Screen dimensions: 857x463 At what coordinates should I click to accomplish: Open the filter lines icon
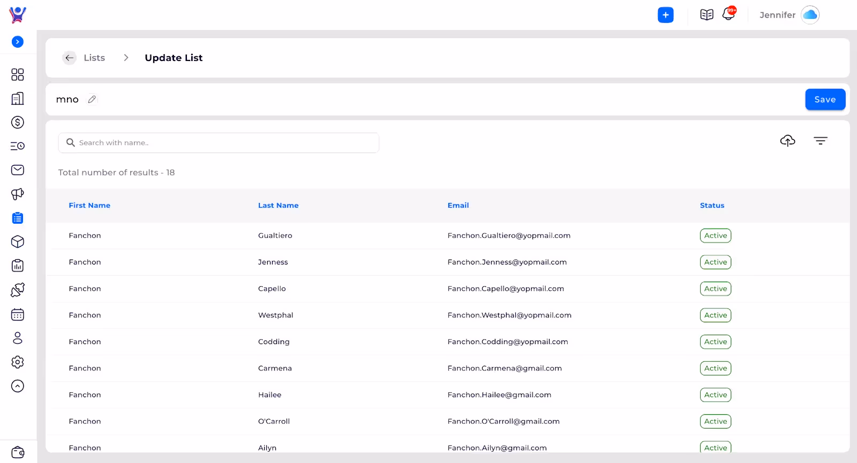(x=820, y=141)
